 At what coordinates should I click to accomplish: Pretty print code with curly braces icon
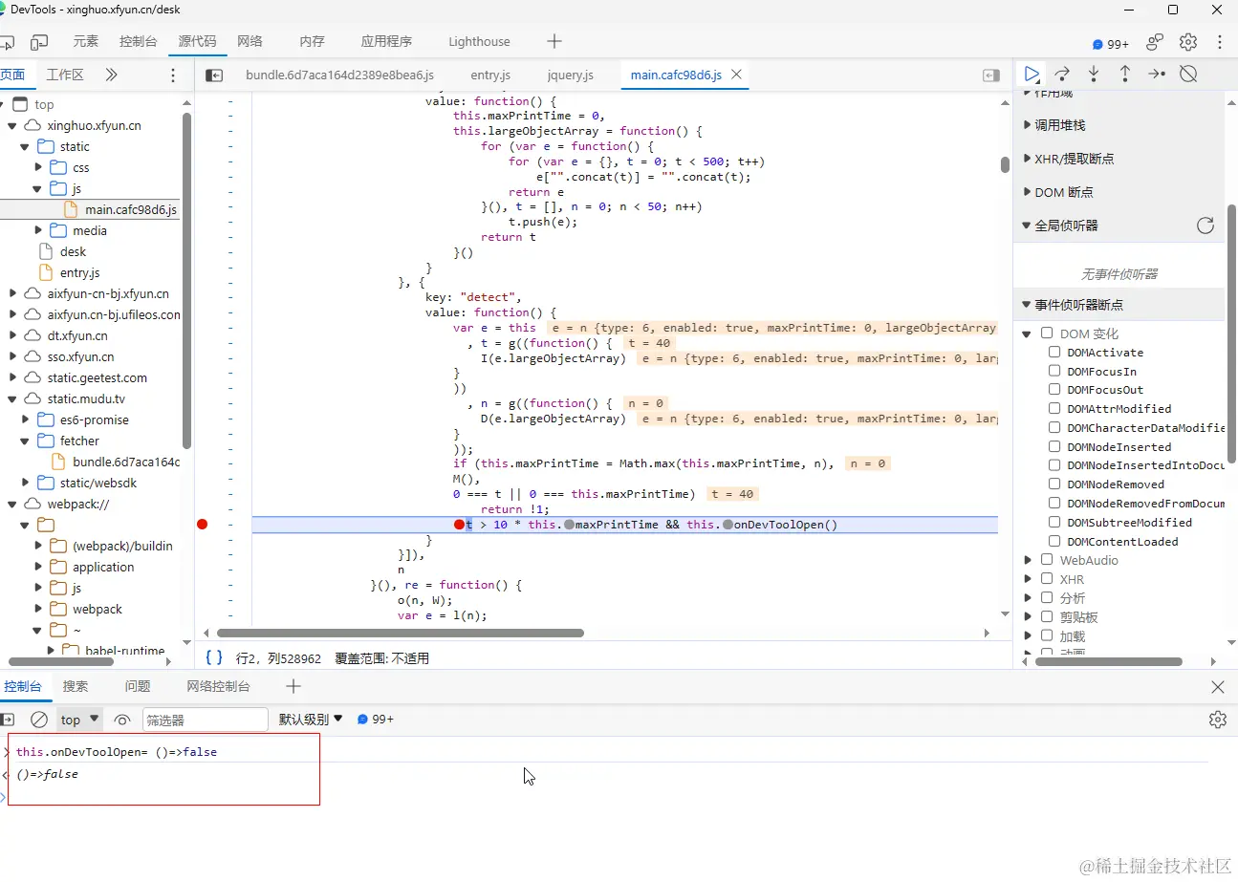point(214,657)
